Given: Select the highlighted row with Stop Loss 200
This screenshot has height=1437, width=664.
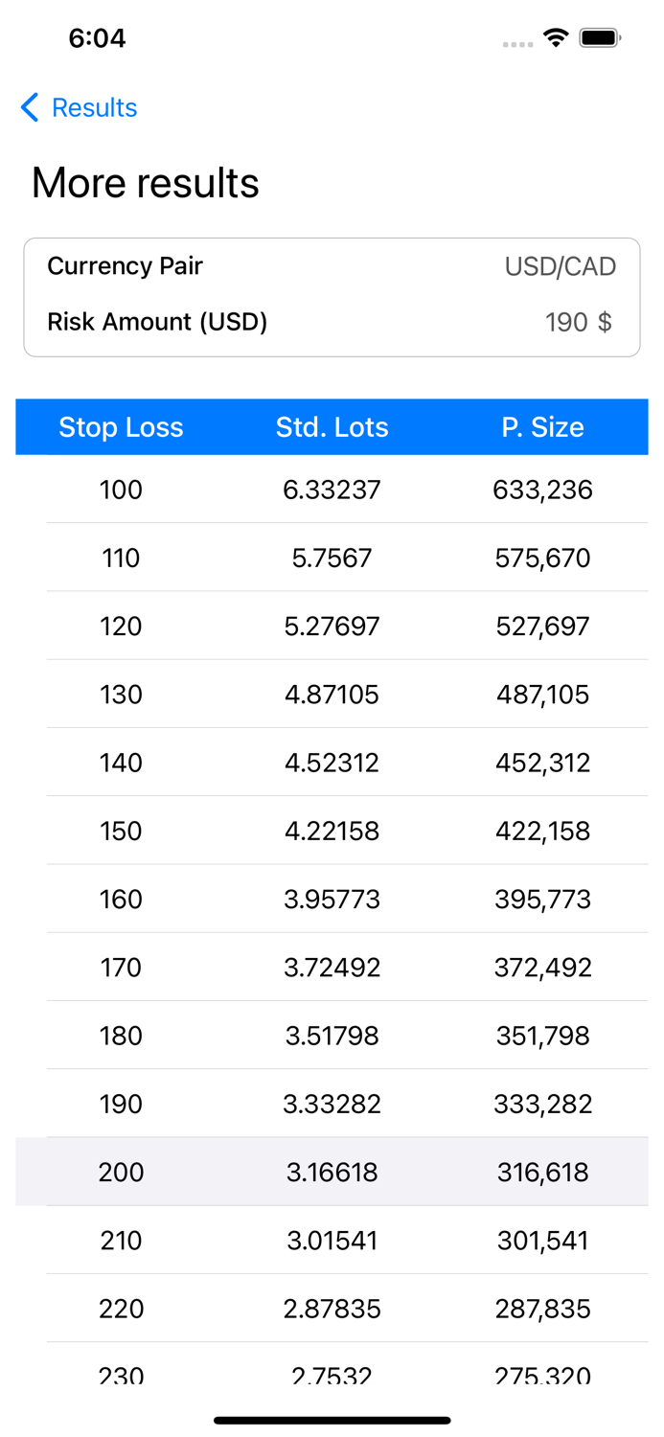Looking at the screenshot, I should point(332,1172).
